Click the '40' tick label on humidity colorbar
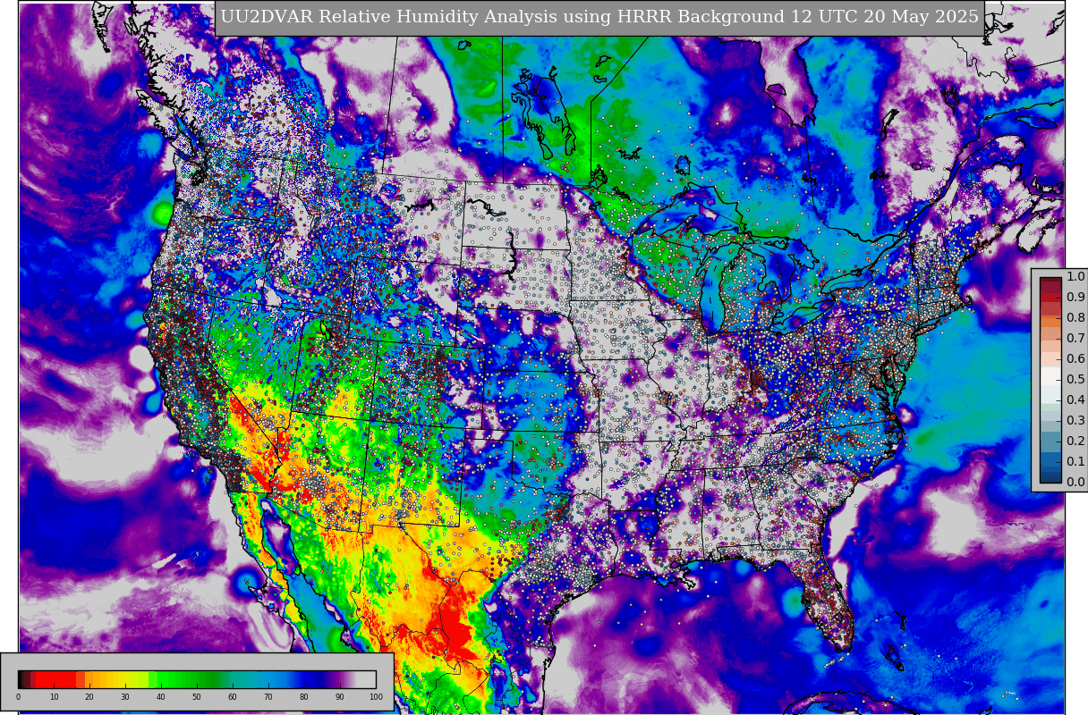The width and height of the screenshot is (1088, 715). tap(161, 696)
